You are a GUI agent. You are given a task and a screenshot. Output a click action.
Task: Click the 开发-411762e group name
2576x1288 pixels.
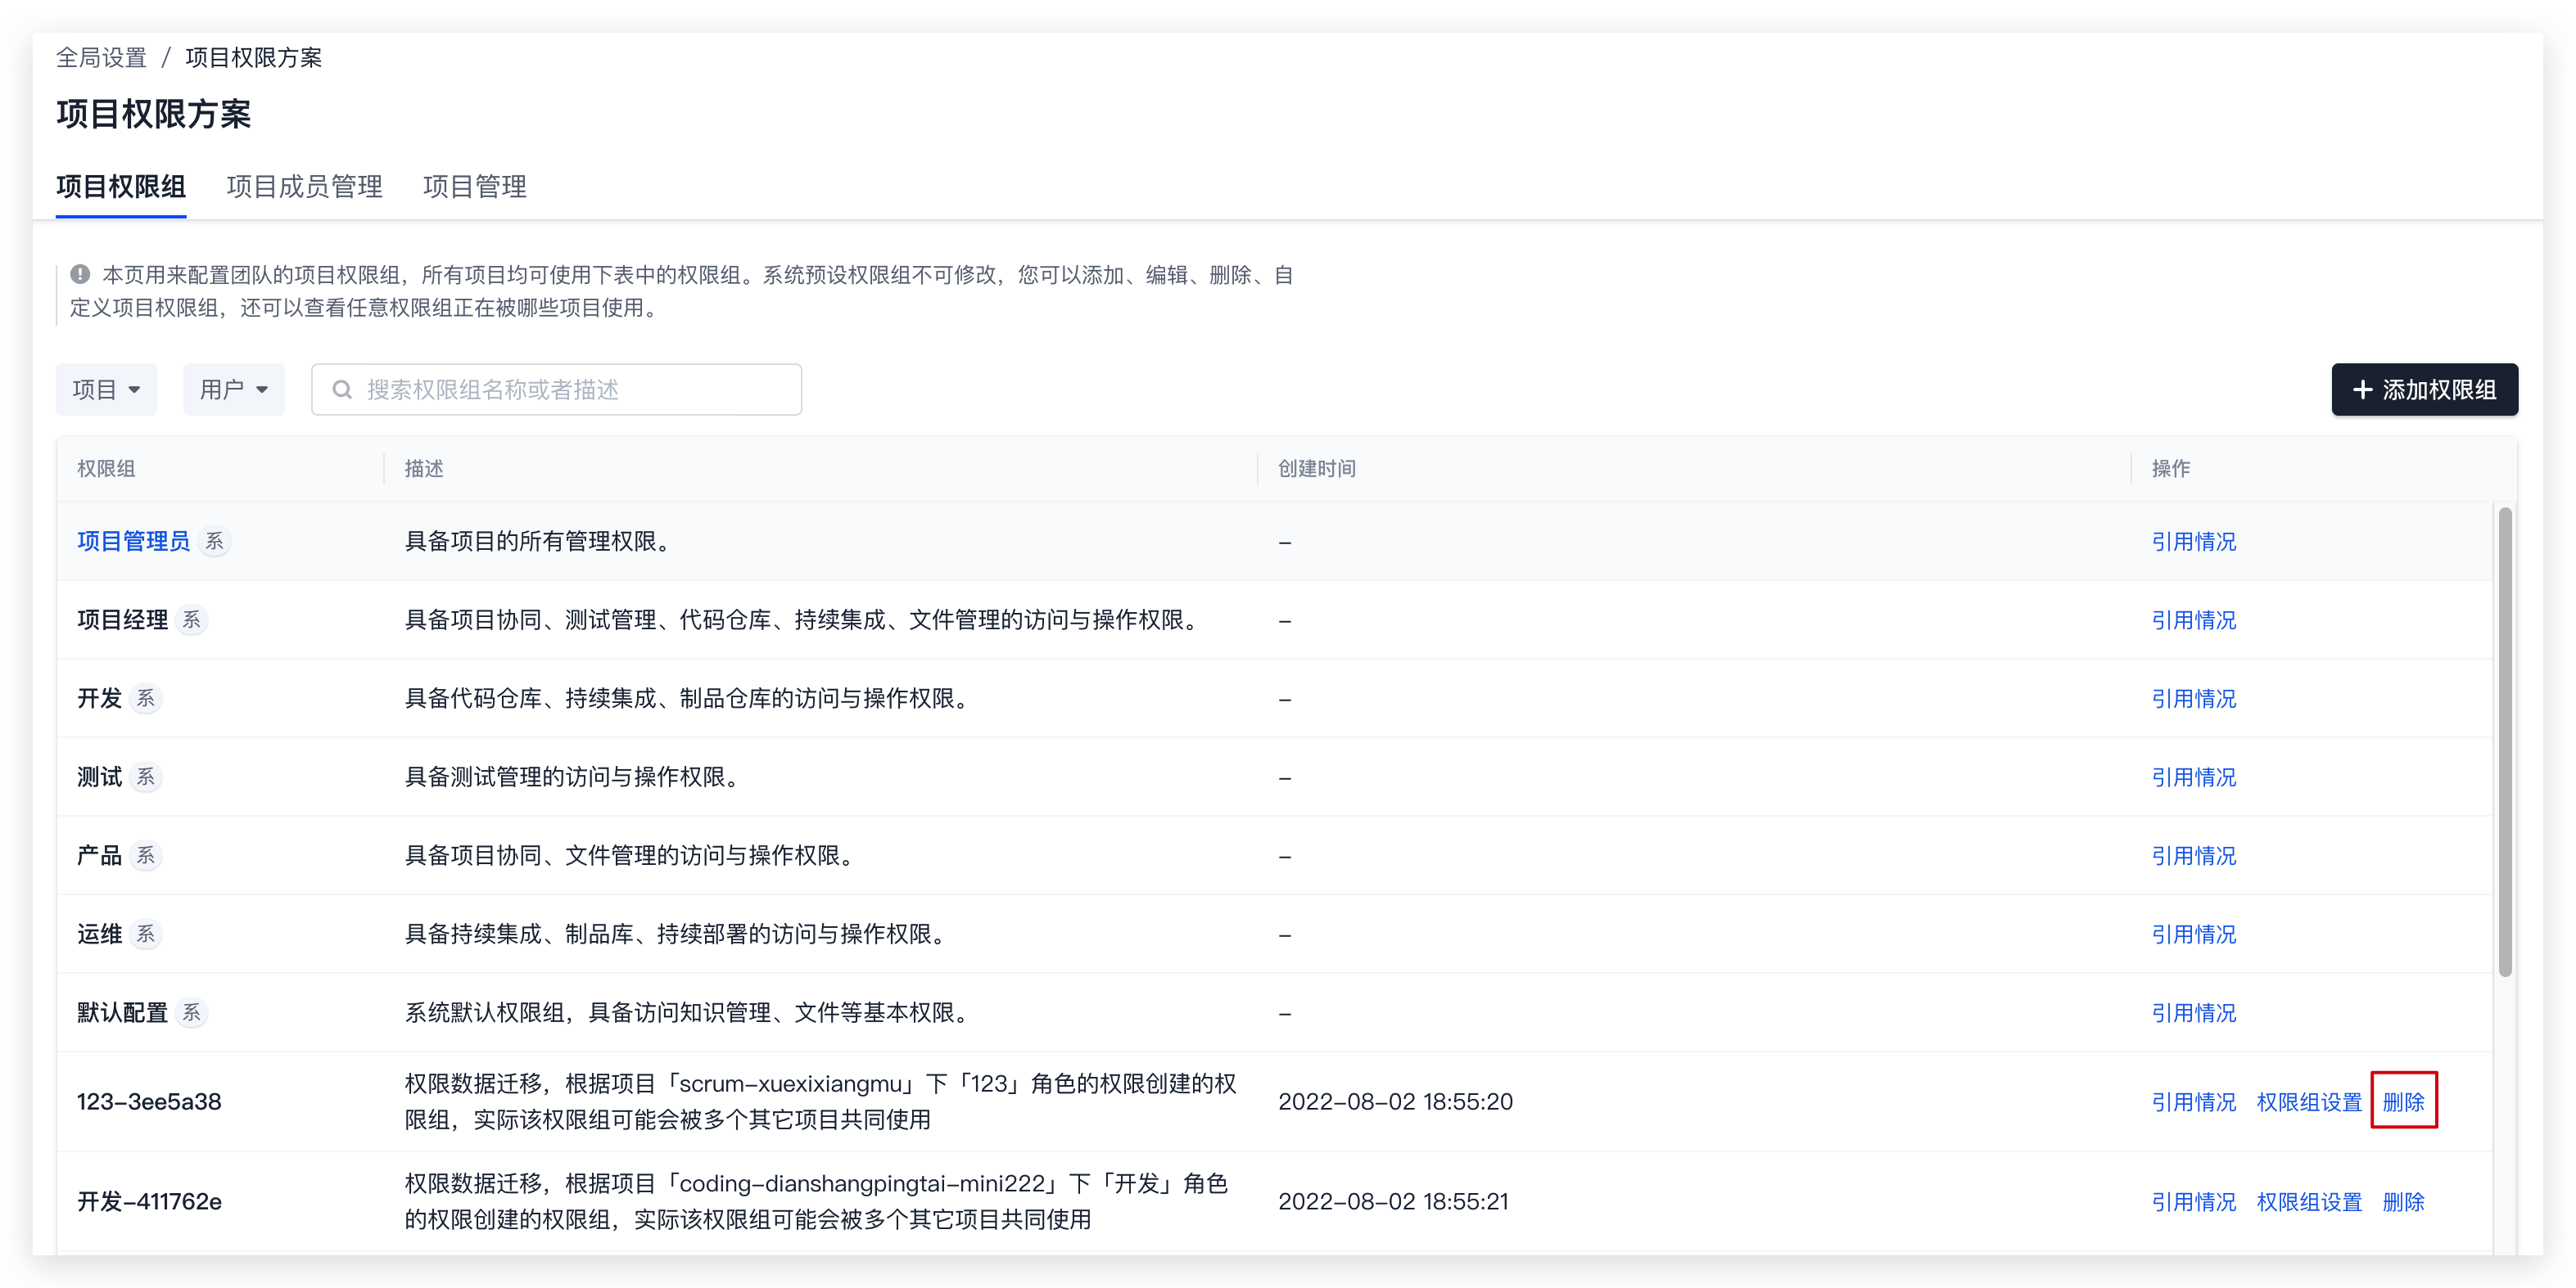tap(149, 1202)
